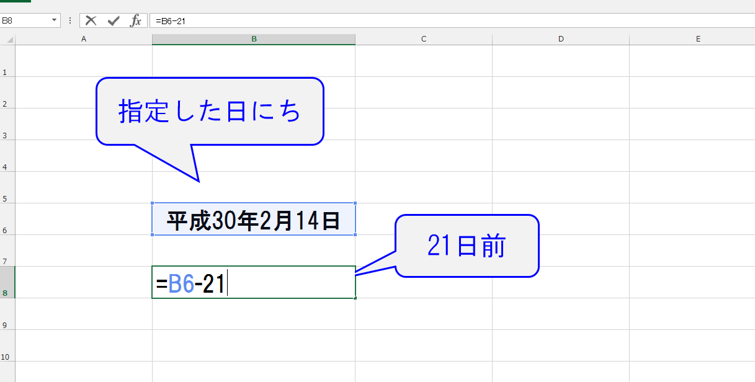Select the 21日前 callout shape

467,246
